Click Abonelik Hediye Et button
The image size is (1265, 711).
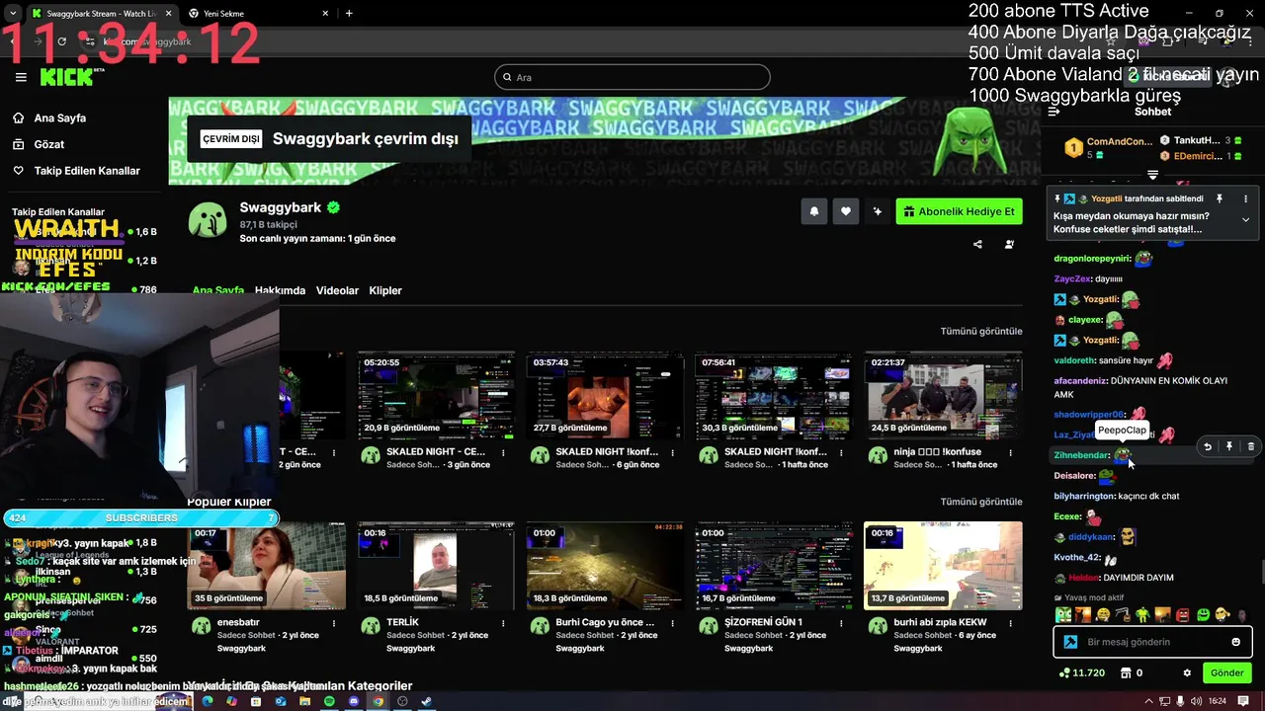pyautogui.click(x=959, y=211)
